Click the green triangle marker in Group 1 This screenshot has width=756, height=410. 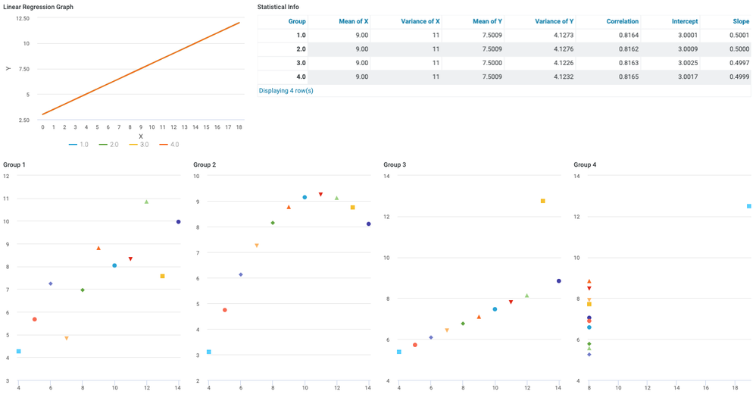[146, 202]
